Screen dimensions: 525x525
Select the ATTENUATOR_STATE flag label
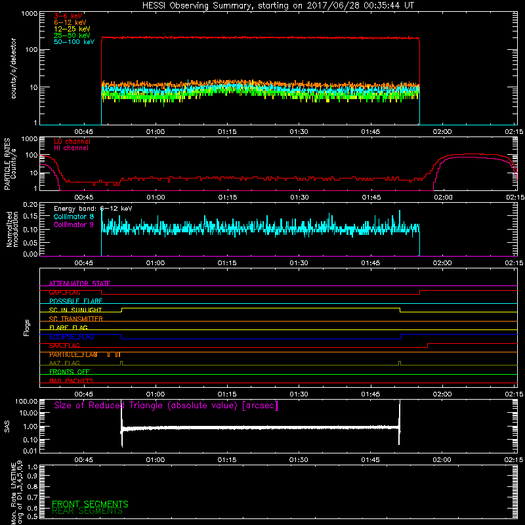coord(79,283)
